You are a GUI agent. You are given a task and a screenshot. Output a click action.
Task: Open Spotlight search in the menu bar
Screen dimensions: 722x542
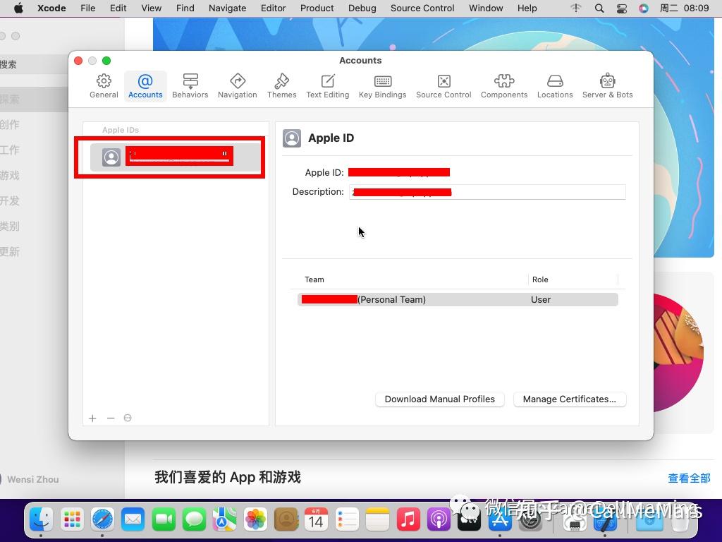click(x=599, y=8)
